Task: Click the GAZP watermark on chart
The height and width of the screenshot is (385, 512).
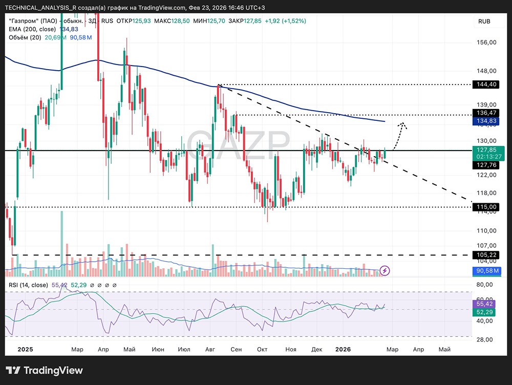Action: 238,145
